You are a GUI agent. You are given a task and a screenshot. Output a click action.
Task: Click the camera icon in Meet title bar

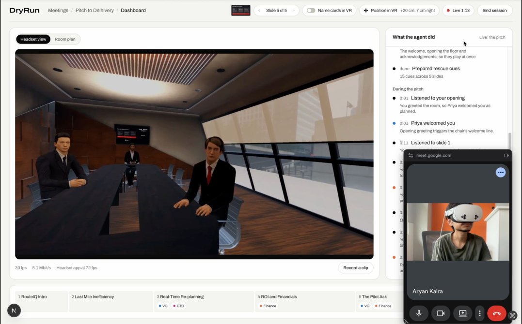tap(506, 156)
